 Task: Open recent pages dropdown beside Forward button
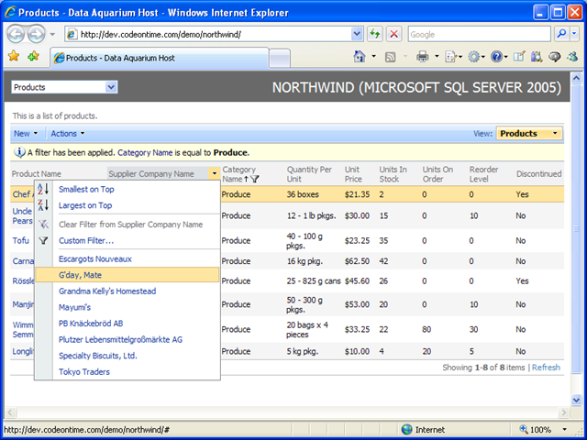pos(52,35)
